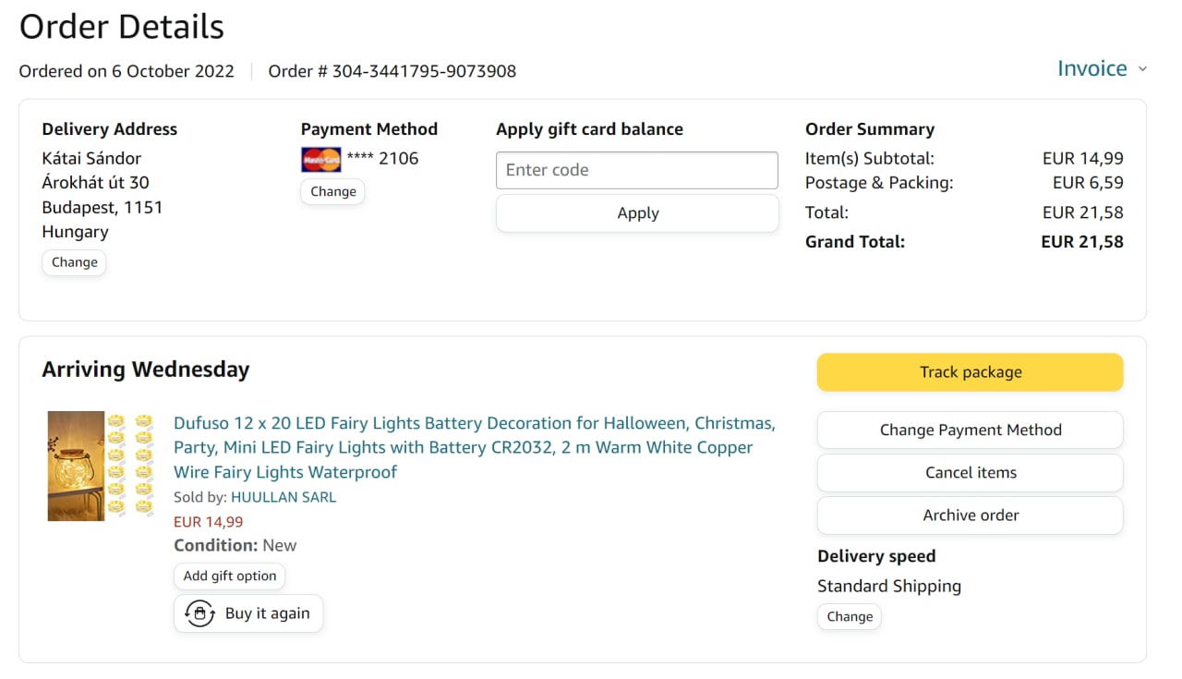Image resolution: width=1182 pixels, height=679 pixels.
Task: Archive this order
Action: 970,515
